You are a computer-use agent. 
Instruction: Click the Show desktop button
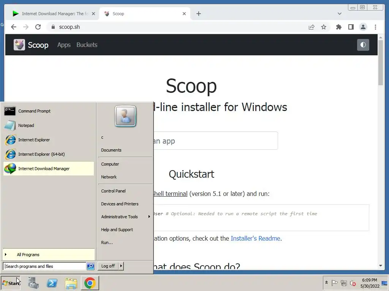point(385,283)
